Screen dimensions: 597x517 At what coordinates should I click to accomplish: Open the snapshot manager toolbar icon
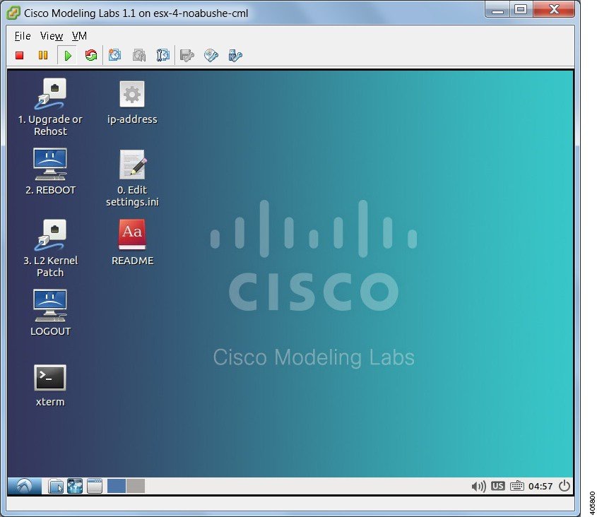click(163, 56)
